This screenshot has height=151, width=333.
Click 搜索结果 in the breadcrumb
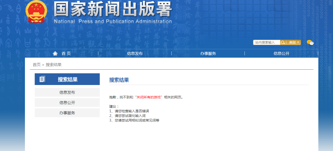[54, 65]
